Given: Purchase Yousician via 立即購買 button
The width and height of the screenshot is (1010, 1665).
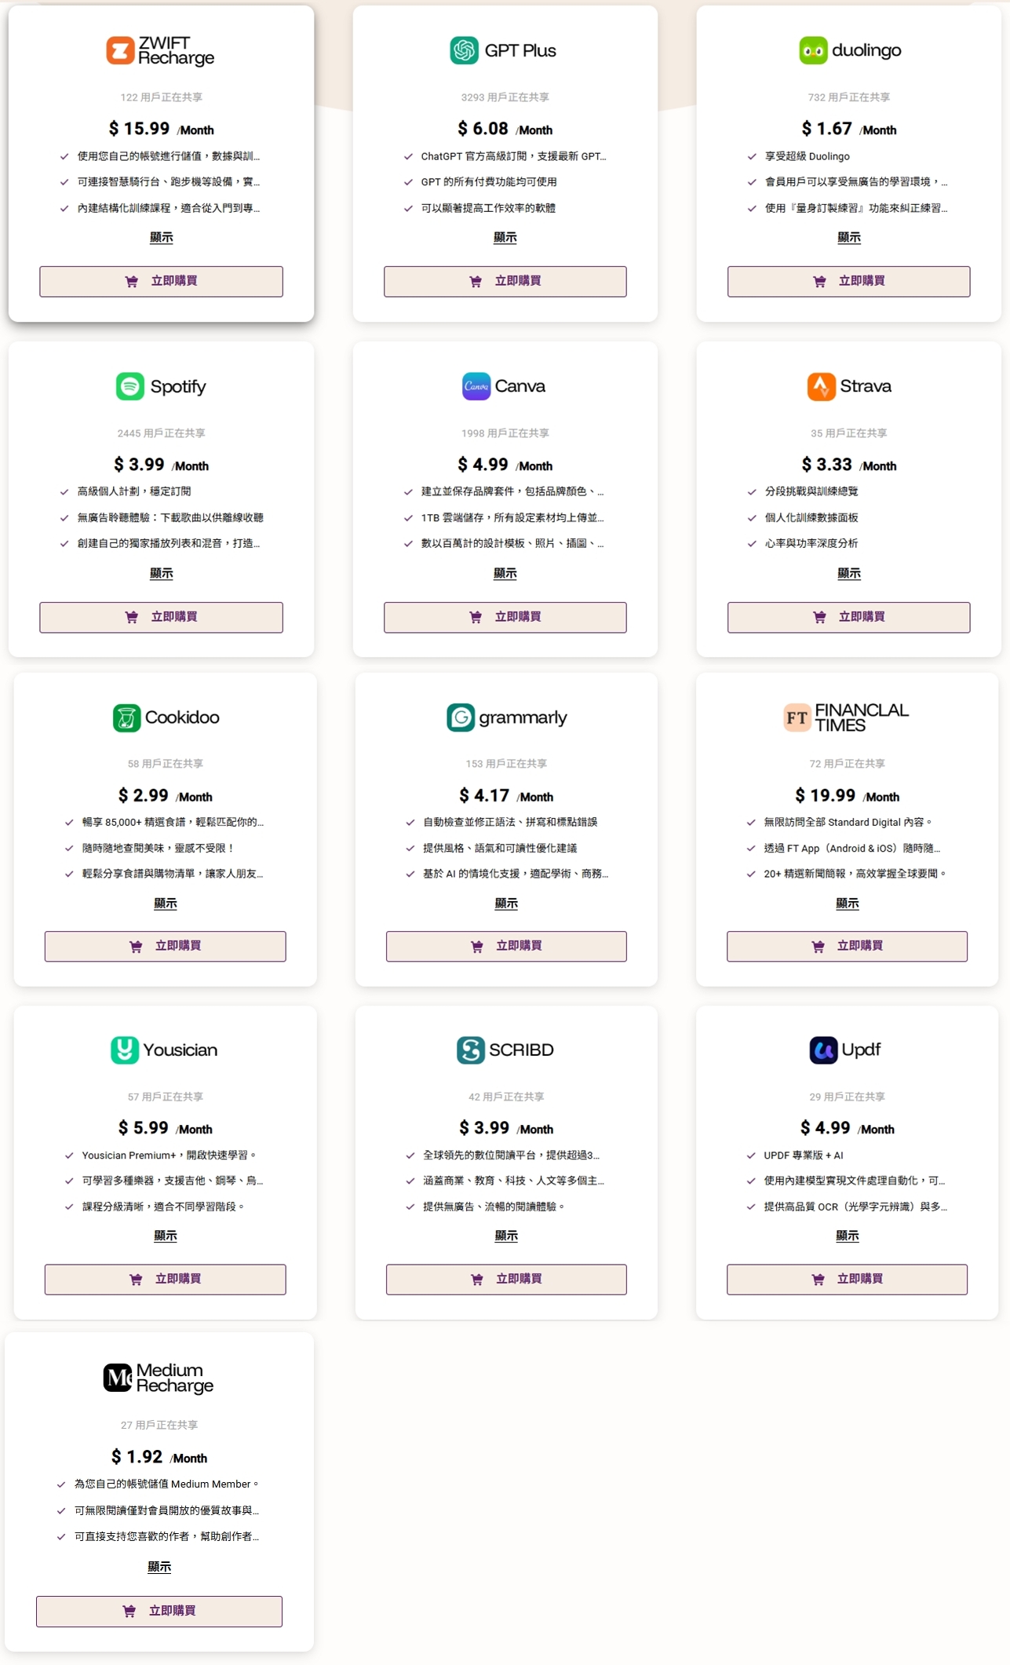Looking at the screenshot, I should point(165,1279).
